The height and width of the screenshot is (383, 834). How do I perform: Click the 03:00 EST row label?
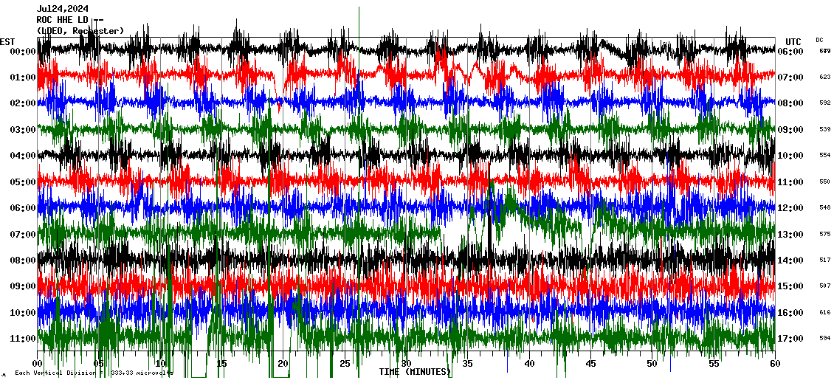click(23, 130)
